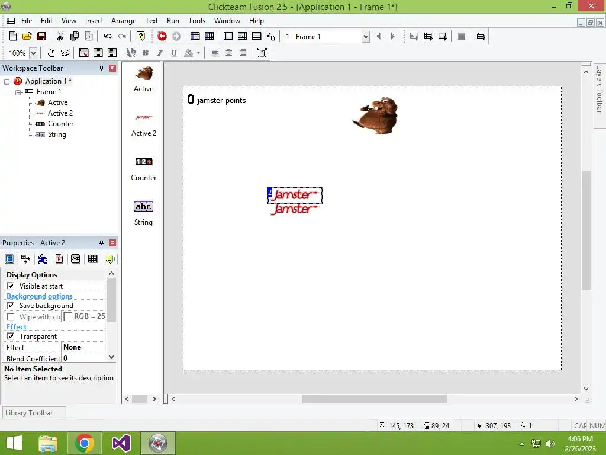Run project icon in toolbar
This screenshot has height=455, width=606.
[x=414, y=36]
